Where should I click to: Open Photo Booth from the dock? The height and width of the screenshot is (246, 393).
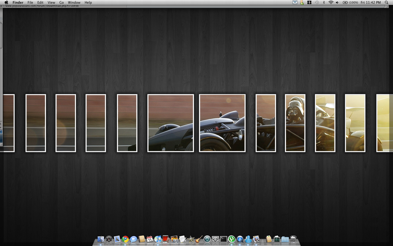click(166, 239)
